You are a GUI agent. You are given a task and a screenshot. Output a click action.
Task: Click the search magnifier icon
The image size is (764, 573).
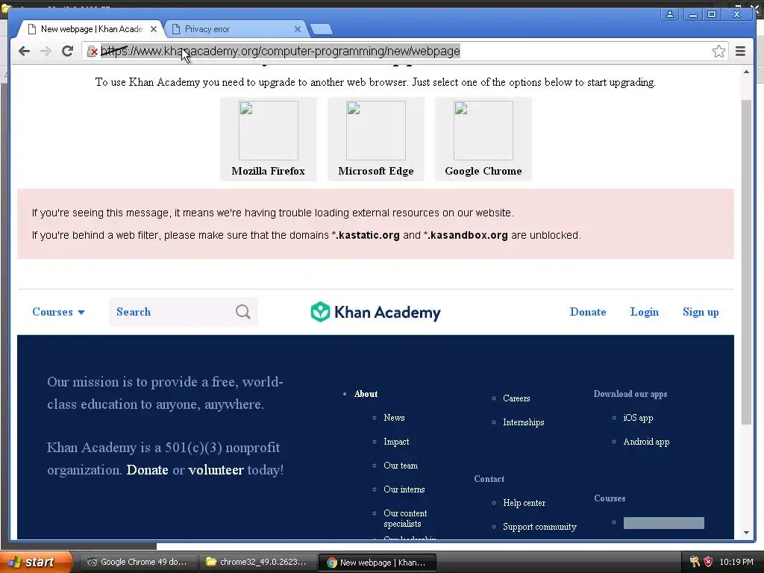pyautogui.click(x=242, y=311)
